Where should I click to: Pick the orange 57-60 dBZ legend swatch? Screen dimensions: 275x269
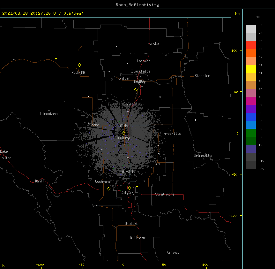[x=251, y=53]
